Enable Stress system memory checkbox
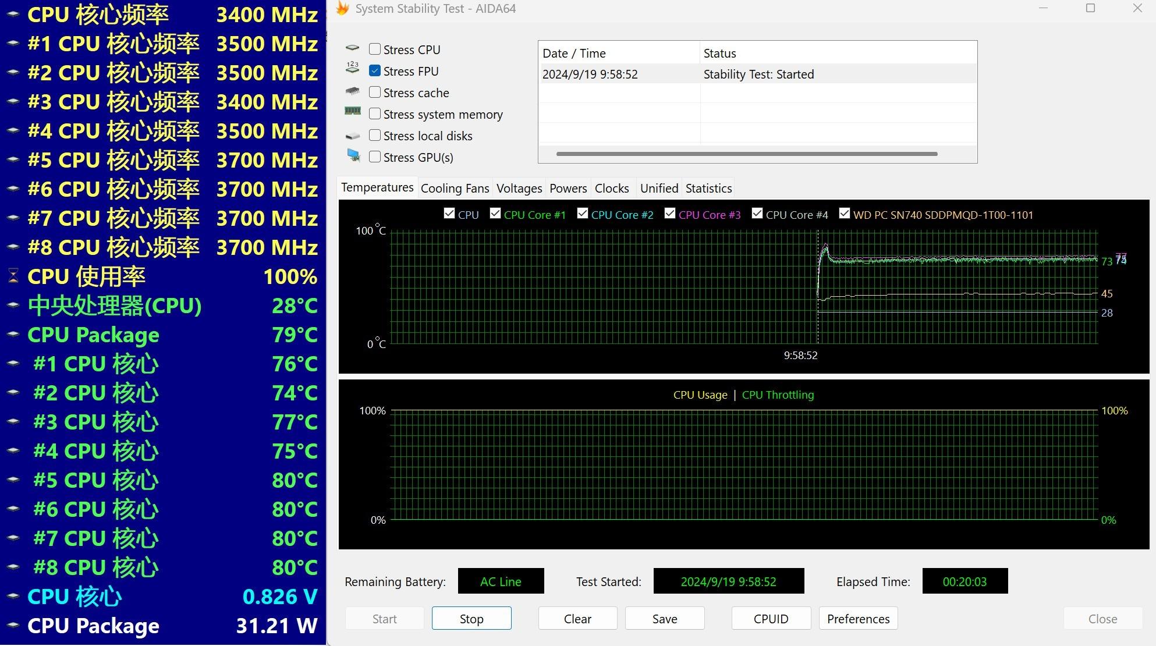 [375, 113]
